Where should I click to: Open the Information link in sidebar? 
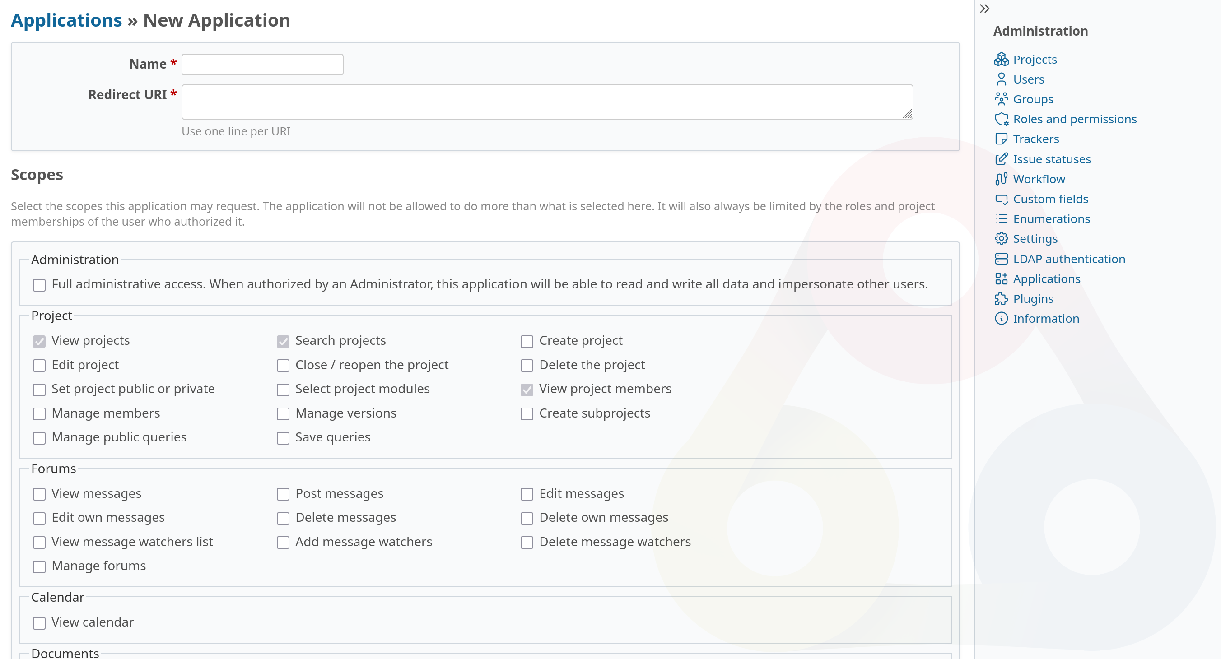click(x=1046, y=319)
